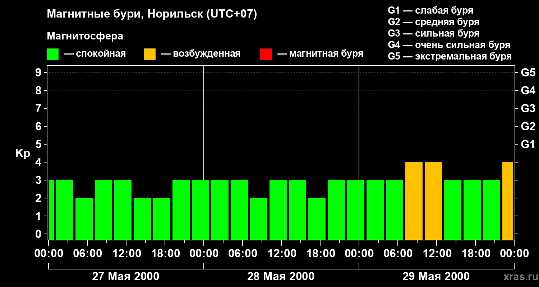The width and height of the screenshot is (539, 287).
Task: Click the 'G3' label on the right axis
Action: tap(528, 109)
